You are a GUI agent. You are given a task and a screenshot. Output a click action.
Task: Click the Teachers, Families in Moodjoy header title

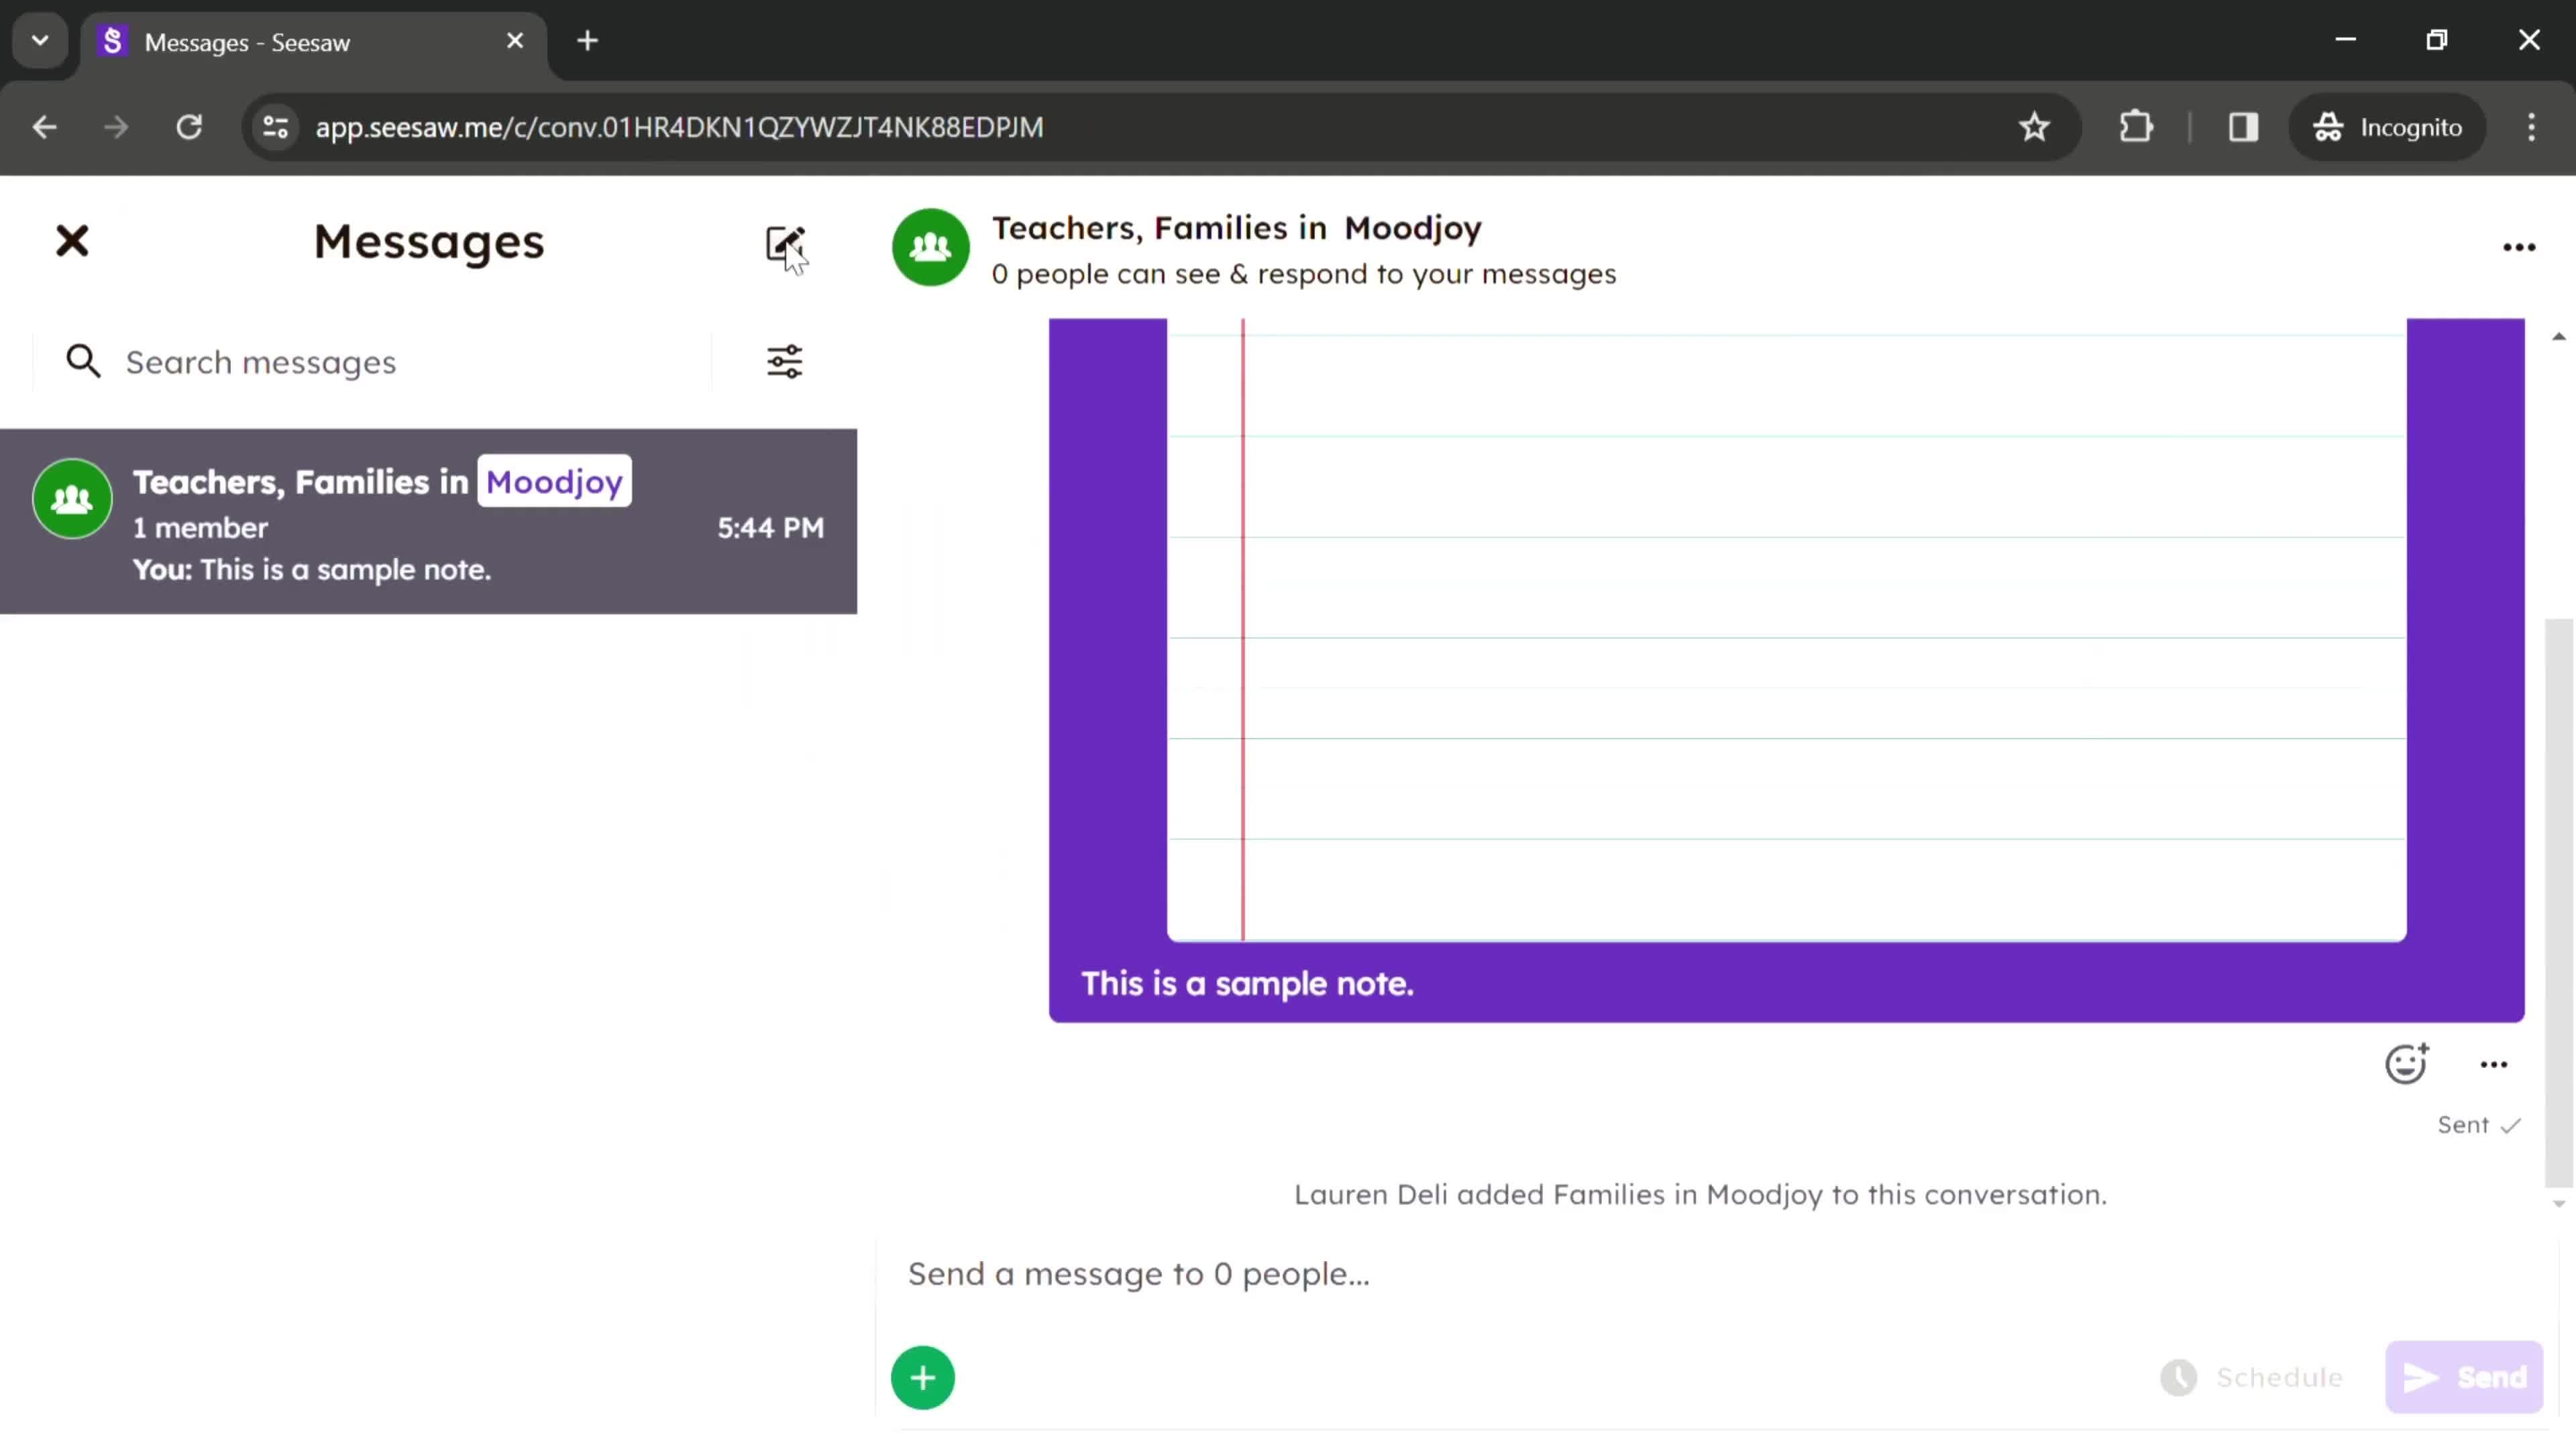point(1236,229)
